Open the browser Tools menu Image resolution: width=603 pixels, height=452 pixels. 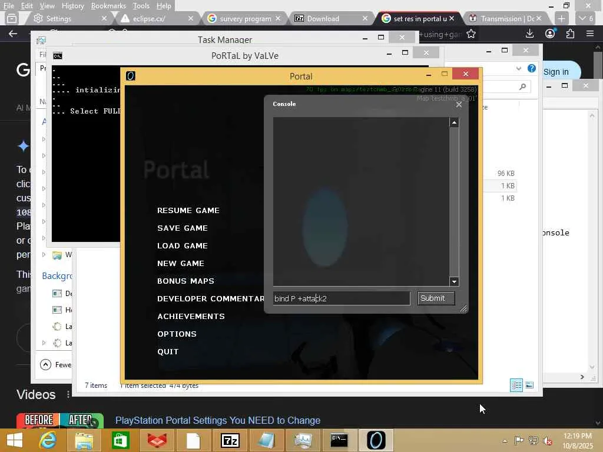[x=141, y=6]
